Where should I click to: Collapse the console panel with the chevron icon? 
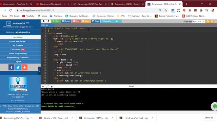[43, 86]
